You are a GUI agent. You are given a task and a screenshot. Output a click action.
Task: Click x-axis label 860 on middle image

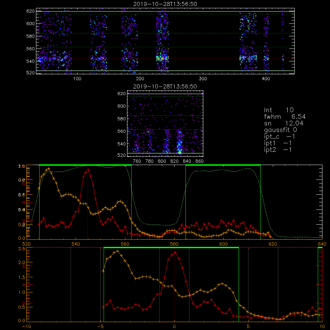(x=200, y=161)
